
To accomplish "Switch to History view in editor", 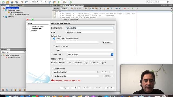I will 64,9.
